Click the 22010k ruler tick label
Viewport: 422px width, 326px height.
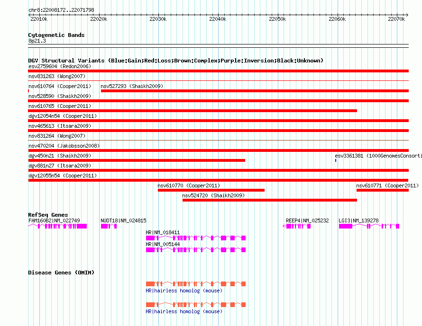[x=39, y=19]
